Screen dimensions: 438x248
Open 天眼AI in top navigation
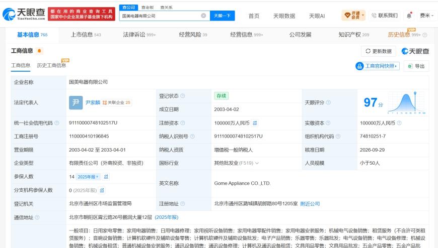317,16
